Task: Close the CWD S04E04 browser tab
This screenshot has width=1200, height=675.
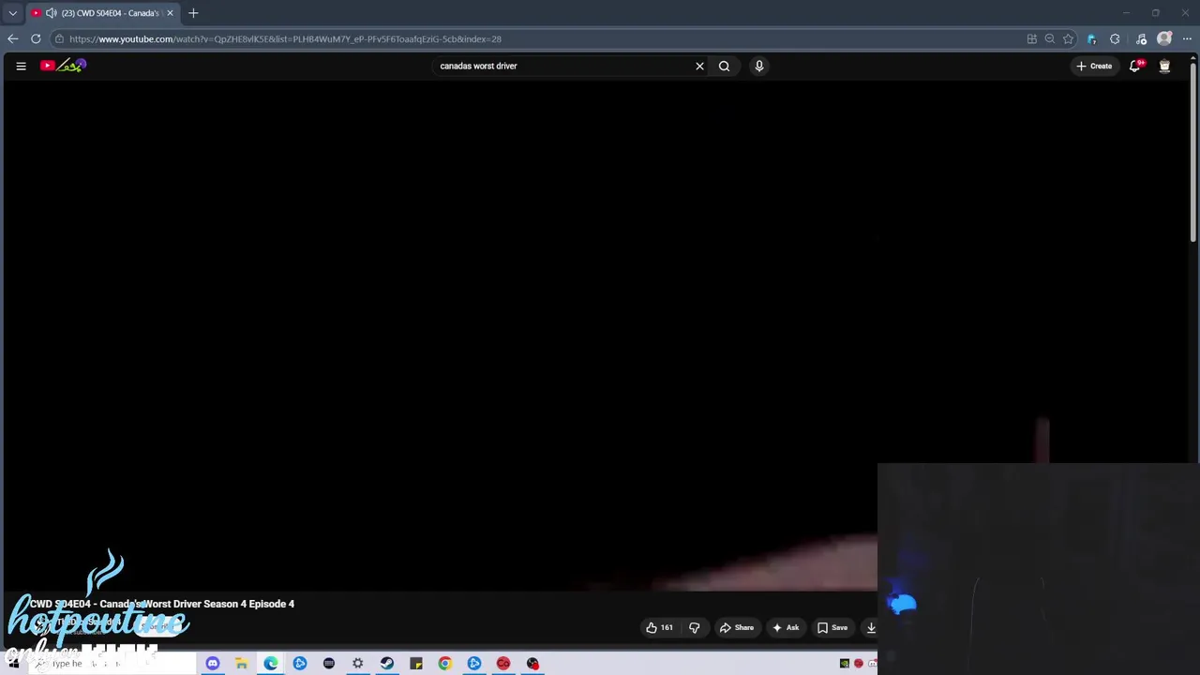Action: click(170, 13)
